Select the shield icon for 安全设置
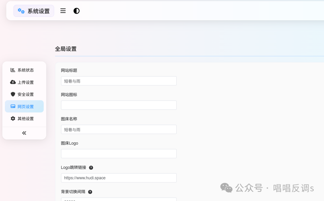The width and height of the screenshot is (324, 201). tap(13, 94)
